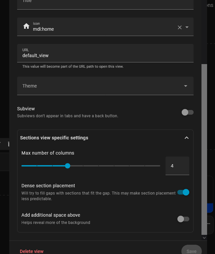This screenshot has width=215, height=254.
Task: Enable Add additional space above switch
Action: [183, 219]
